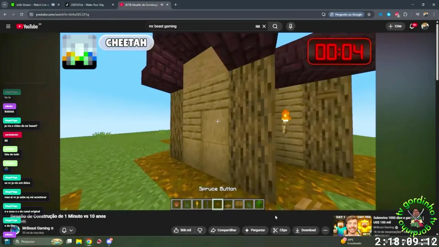Viewport: 439px width, 247px height.
Task: Switch to the TikTok Make Your Day tab
Action: point(87,5)
